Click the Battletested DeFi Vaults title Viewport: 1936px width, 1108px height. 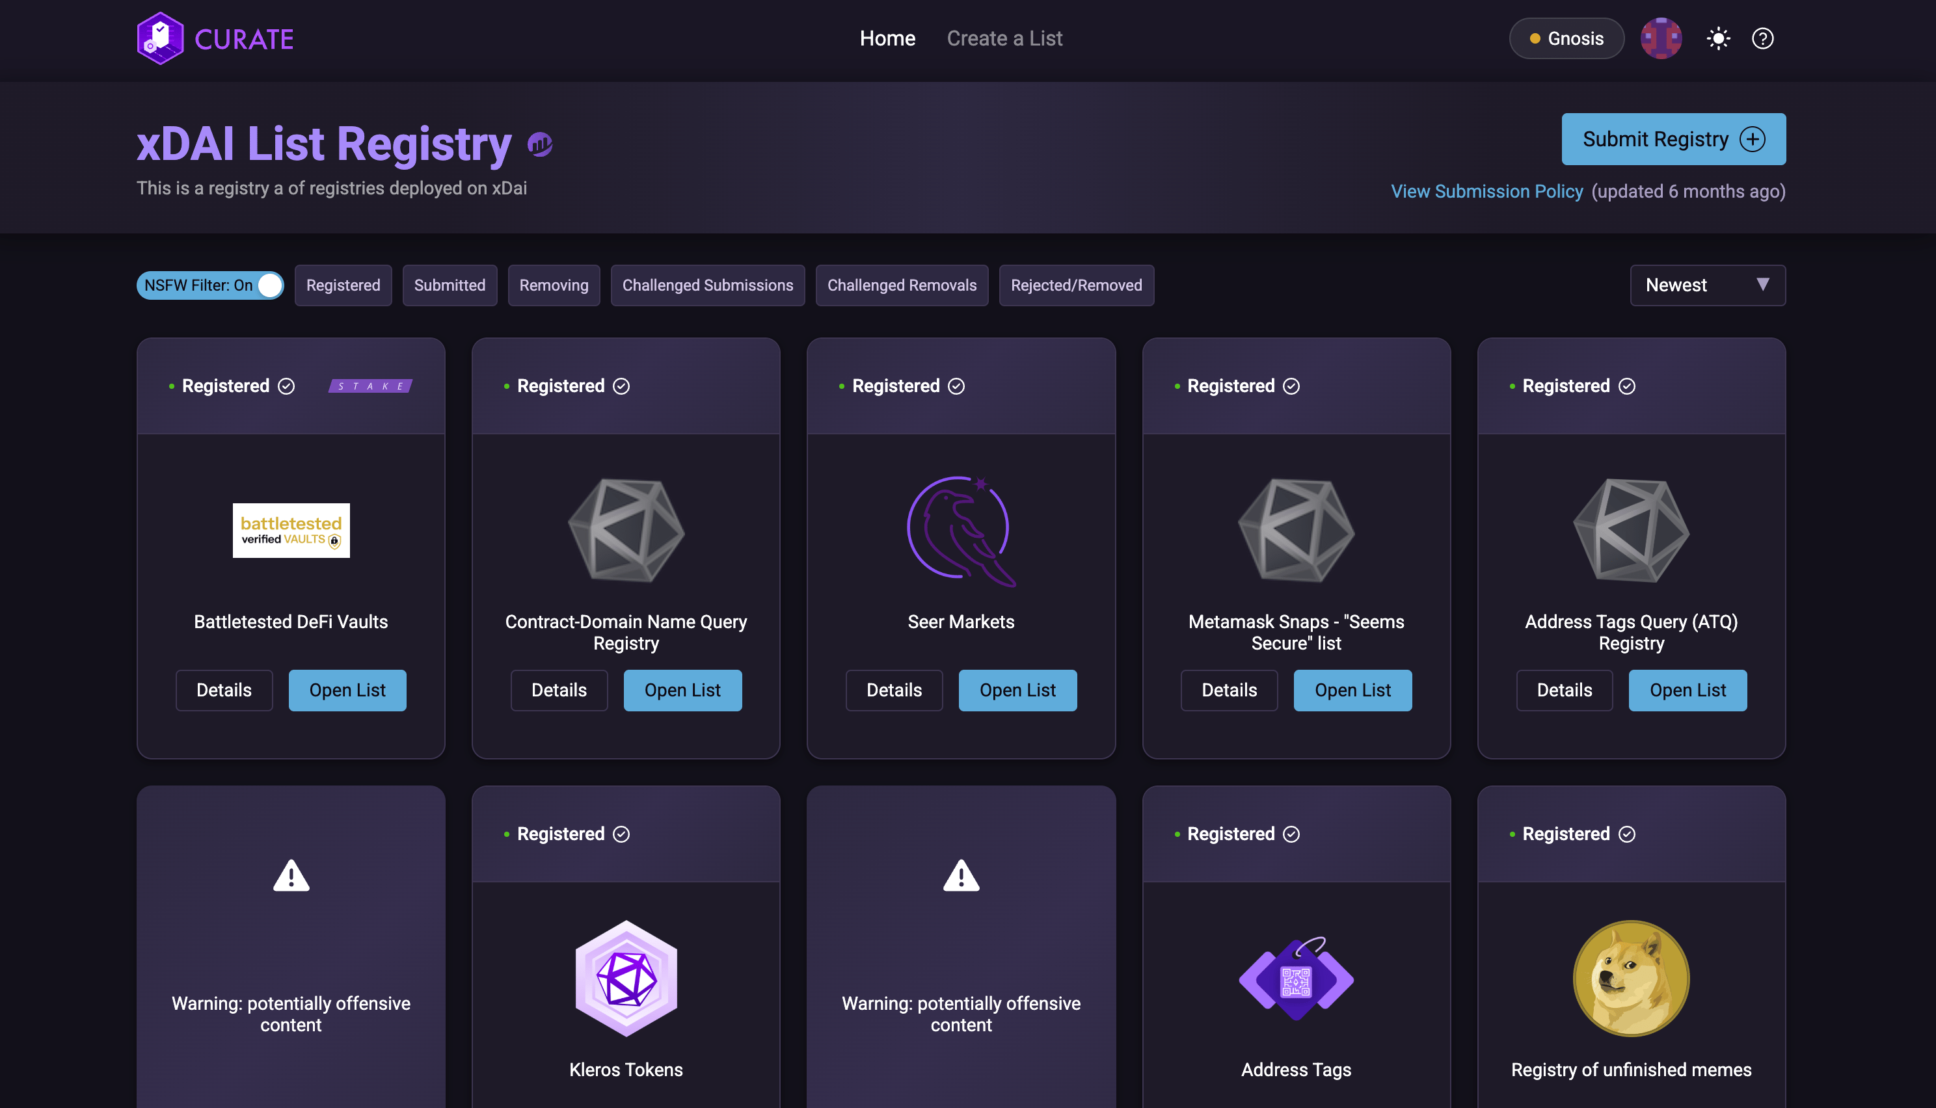pyautogui.click(x=291, y=622)
